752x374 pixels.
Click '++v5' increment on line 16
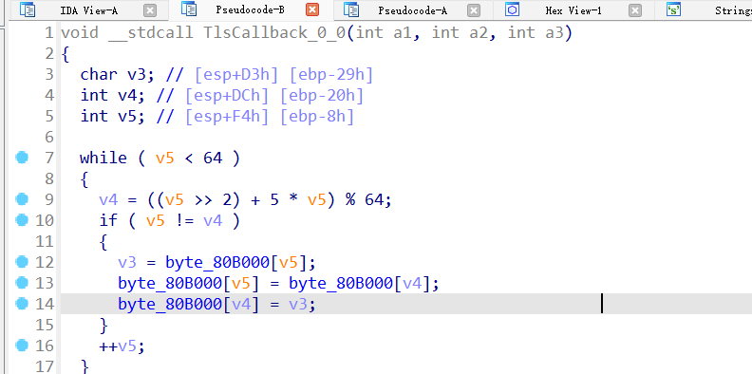tap(118, 346)
